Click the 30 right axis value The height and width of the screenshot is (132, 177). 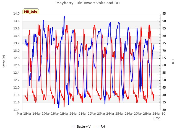point(164,110)
